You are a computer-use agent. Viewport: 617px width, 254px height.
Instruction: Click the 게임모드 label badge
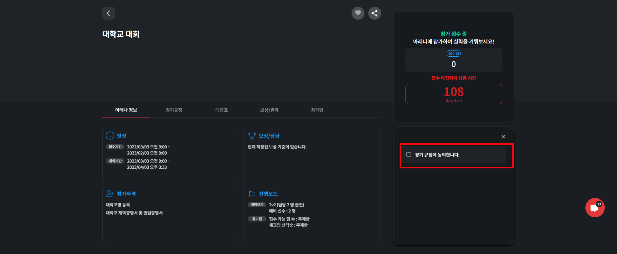pos(257,205)
